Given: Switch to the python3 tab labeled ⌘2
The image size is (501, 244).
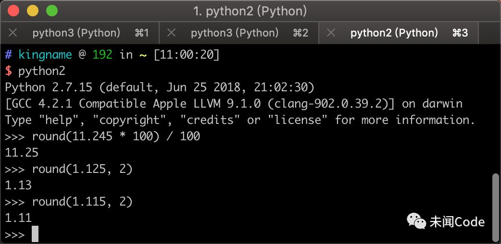Looking at the screenshot, I should tap(235, 33).
